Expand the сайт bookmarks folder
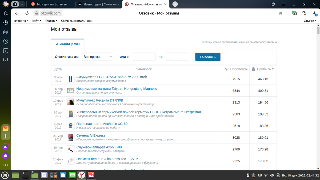Viewport: 320px width, 180px height. [x=37, y=21]
